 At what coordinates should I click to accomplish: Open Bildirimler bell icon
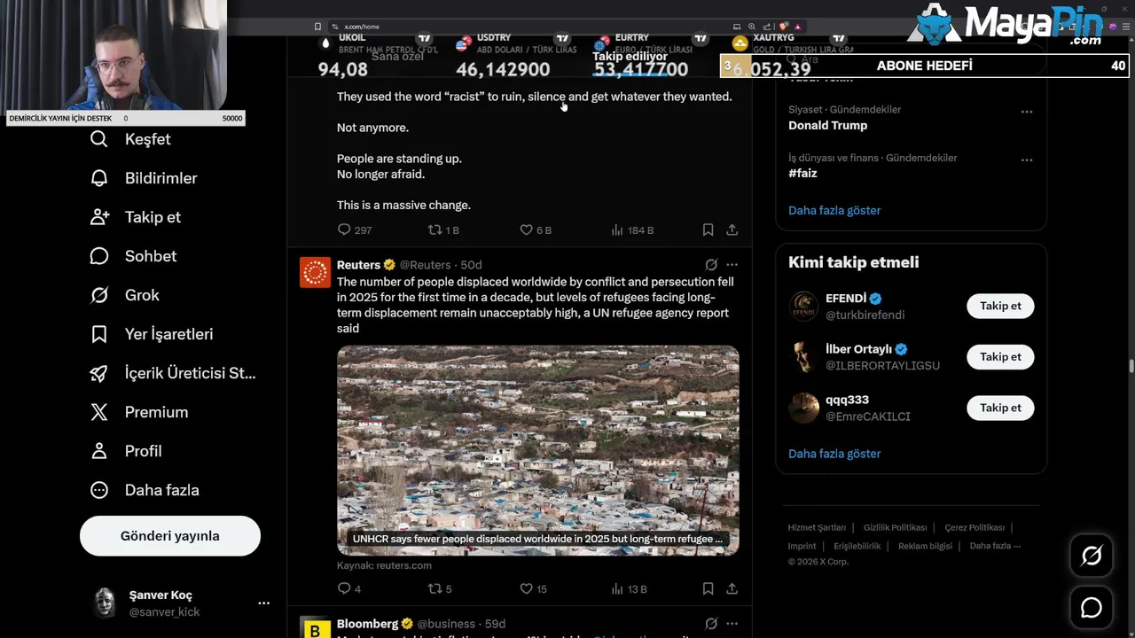coord(99,178)
